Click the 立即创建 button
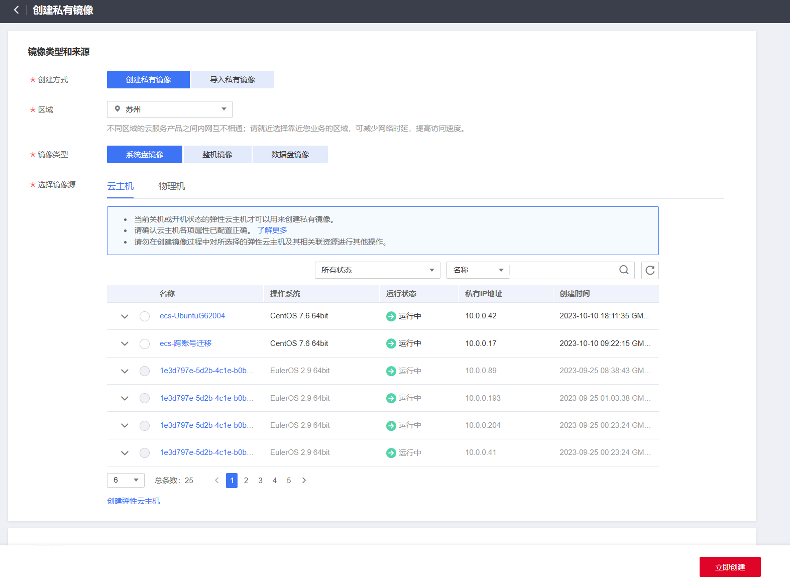The height and width of the screenshot is (588, 790). click(730, 567)
